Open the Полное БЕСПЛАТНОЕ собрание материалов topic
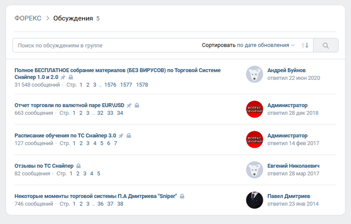This screenshot has width=351, height=224. [x=117, y=73]
